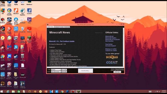Open the Steam desktop shortcut
The height and width of the screenshot is (94, 167).
16,57
